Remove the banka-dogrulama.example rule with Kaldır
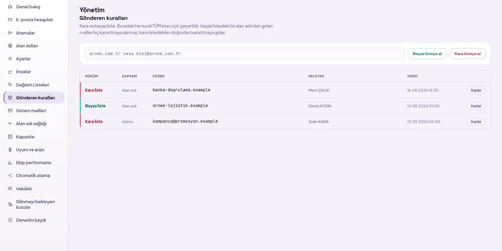The image size is (502, 251). coord(476,90)
